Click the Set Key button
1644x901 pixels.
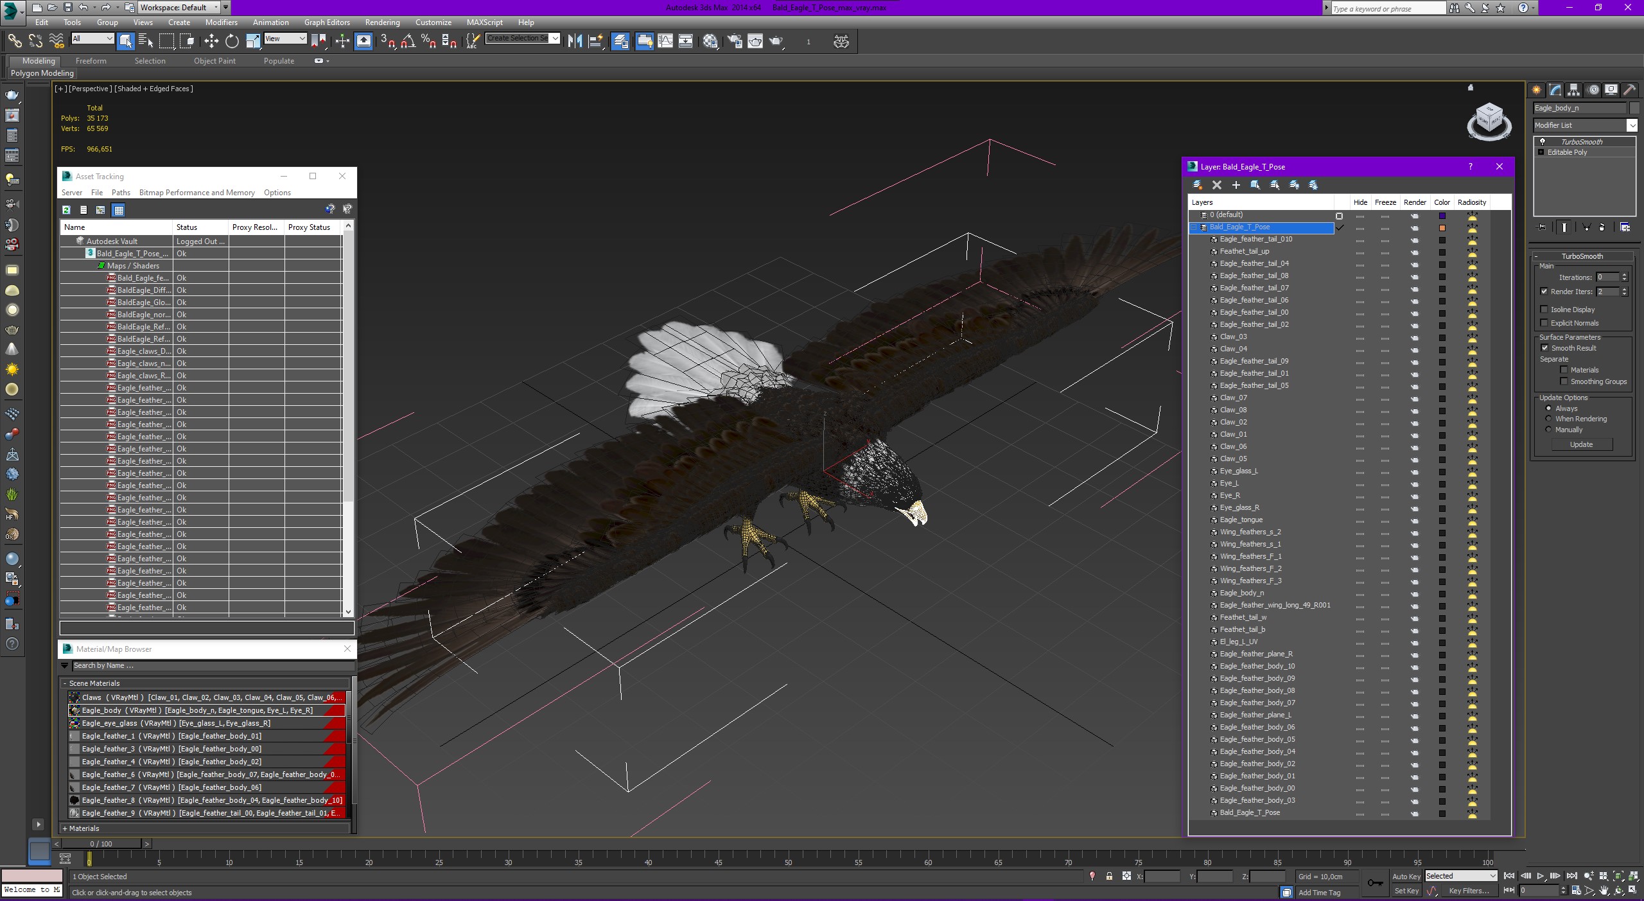pyautogui.click(x=1406, y=891)
